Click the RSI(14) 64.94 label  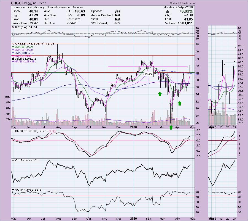[x=26, y=27]
